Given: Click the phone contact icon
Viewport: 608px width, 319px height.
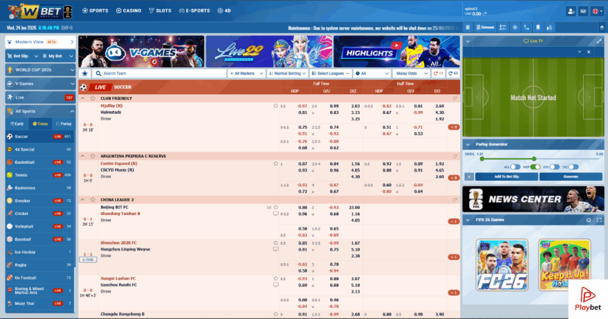Looking at the screenshot, I should [527, 27].
